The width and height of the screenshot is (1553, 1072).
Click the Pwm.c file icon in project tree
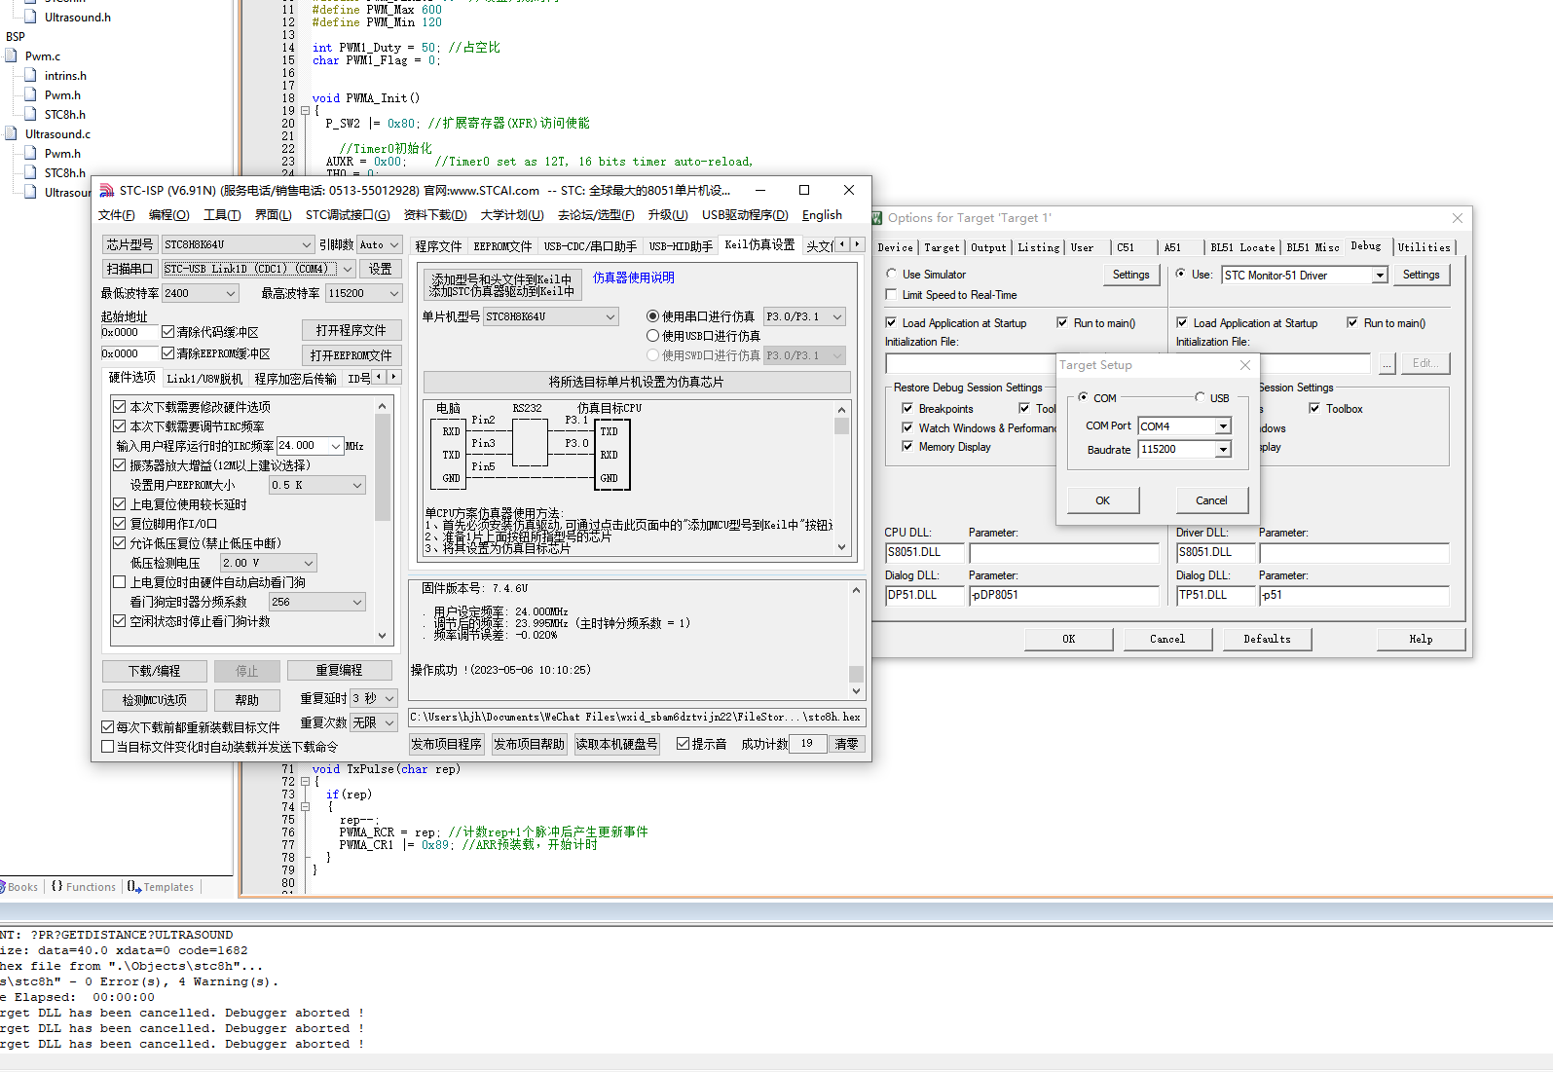(11, 55)
